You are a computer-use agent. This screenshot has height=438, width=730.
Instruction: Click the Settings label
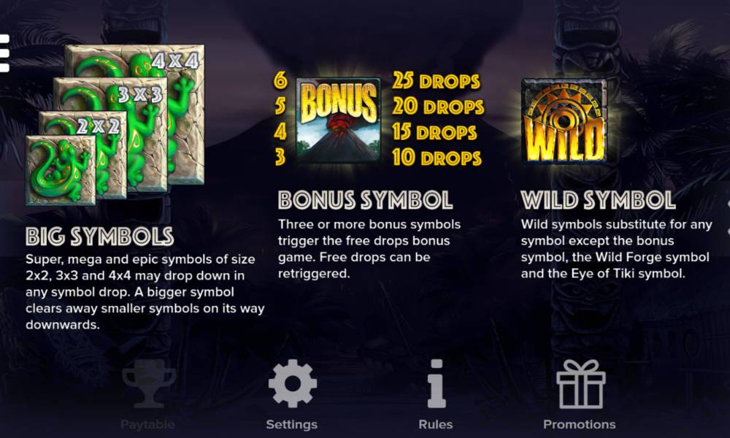(292, 425)
